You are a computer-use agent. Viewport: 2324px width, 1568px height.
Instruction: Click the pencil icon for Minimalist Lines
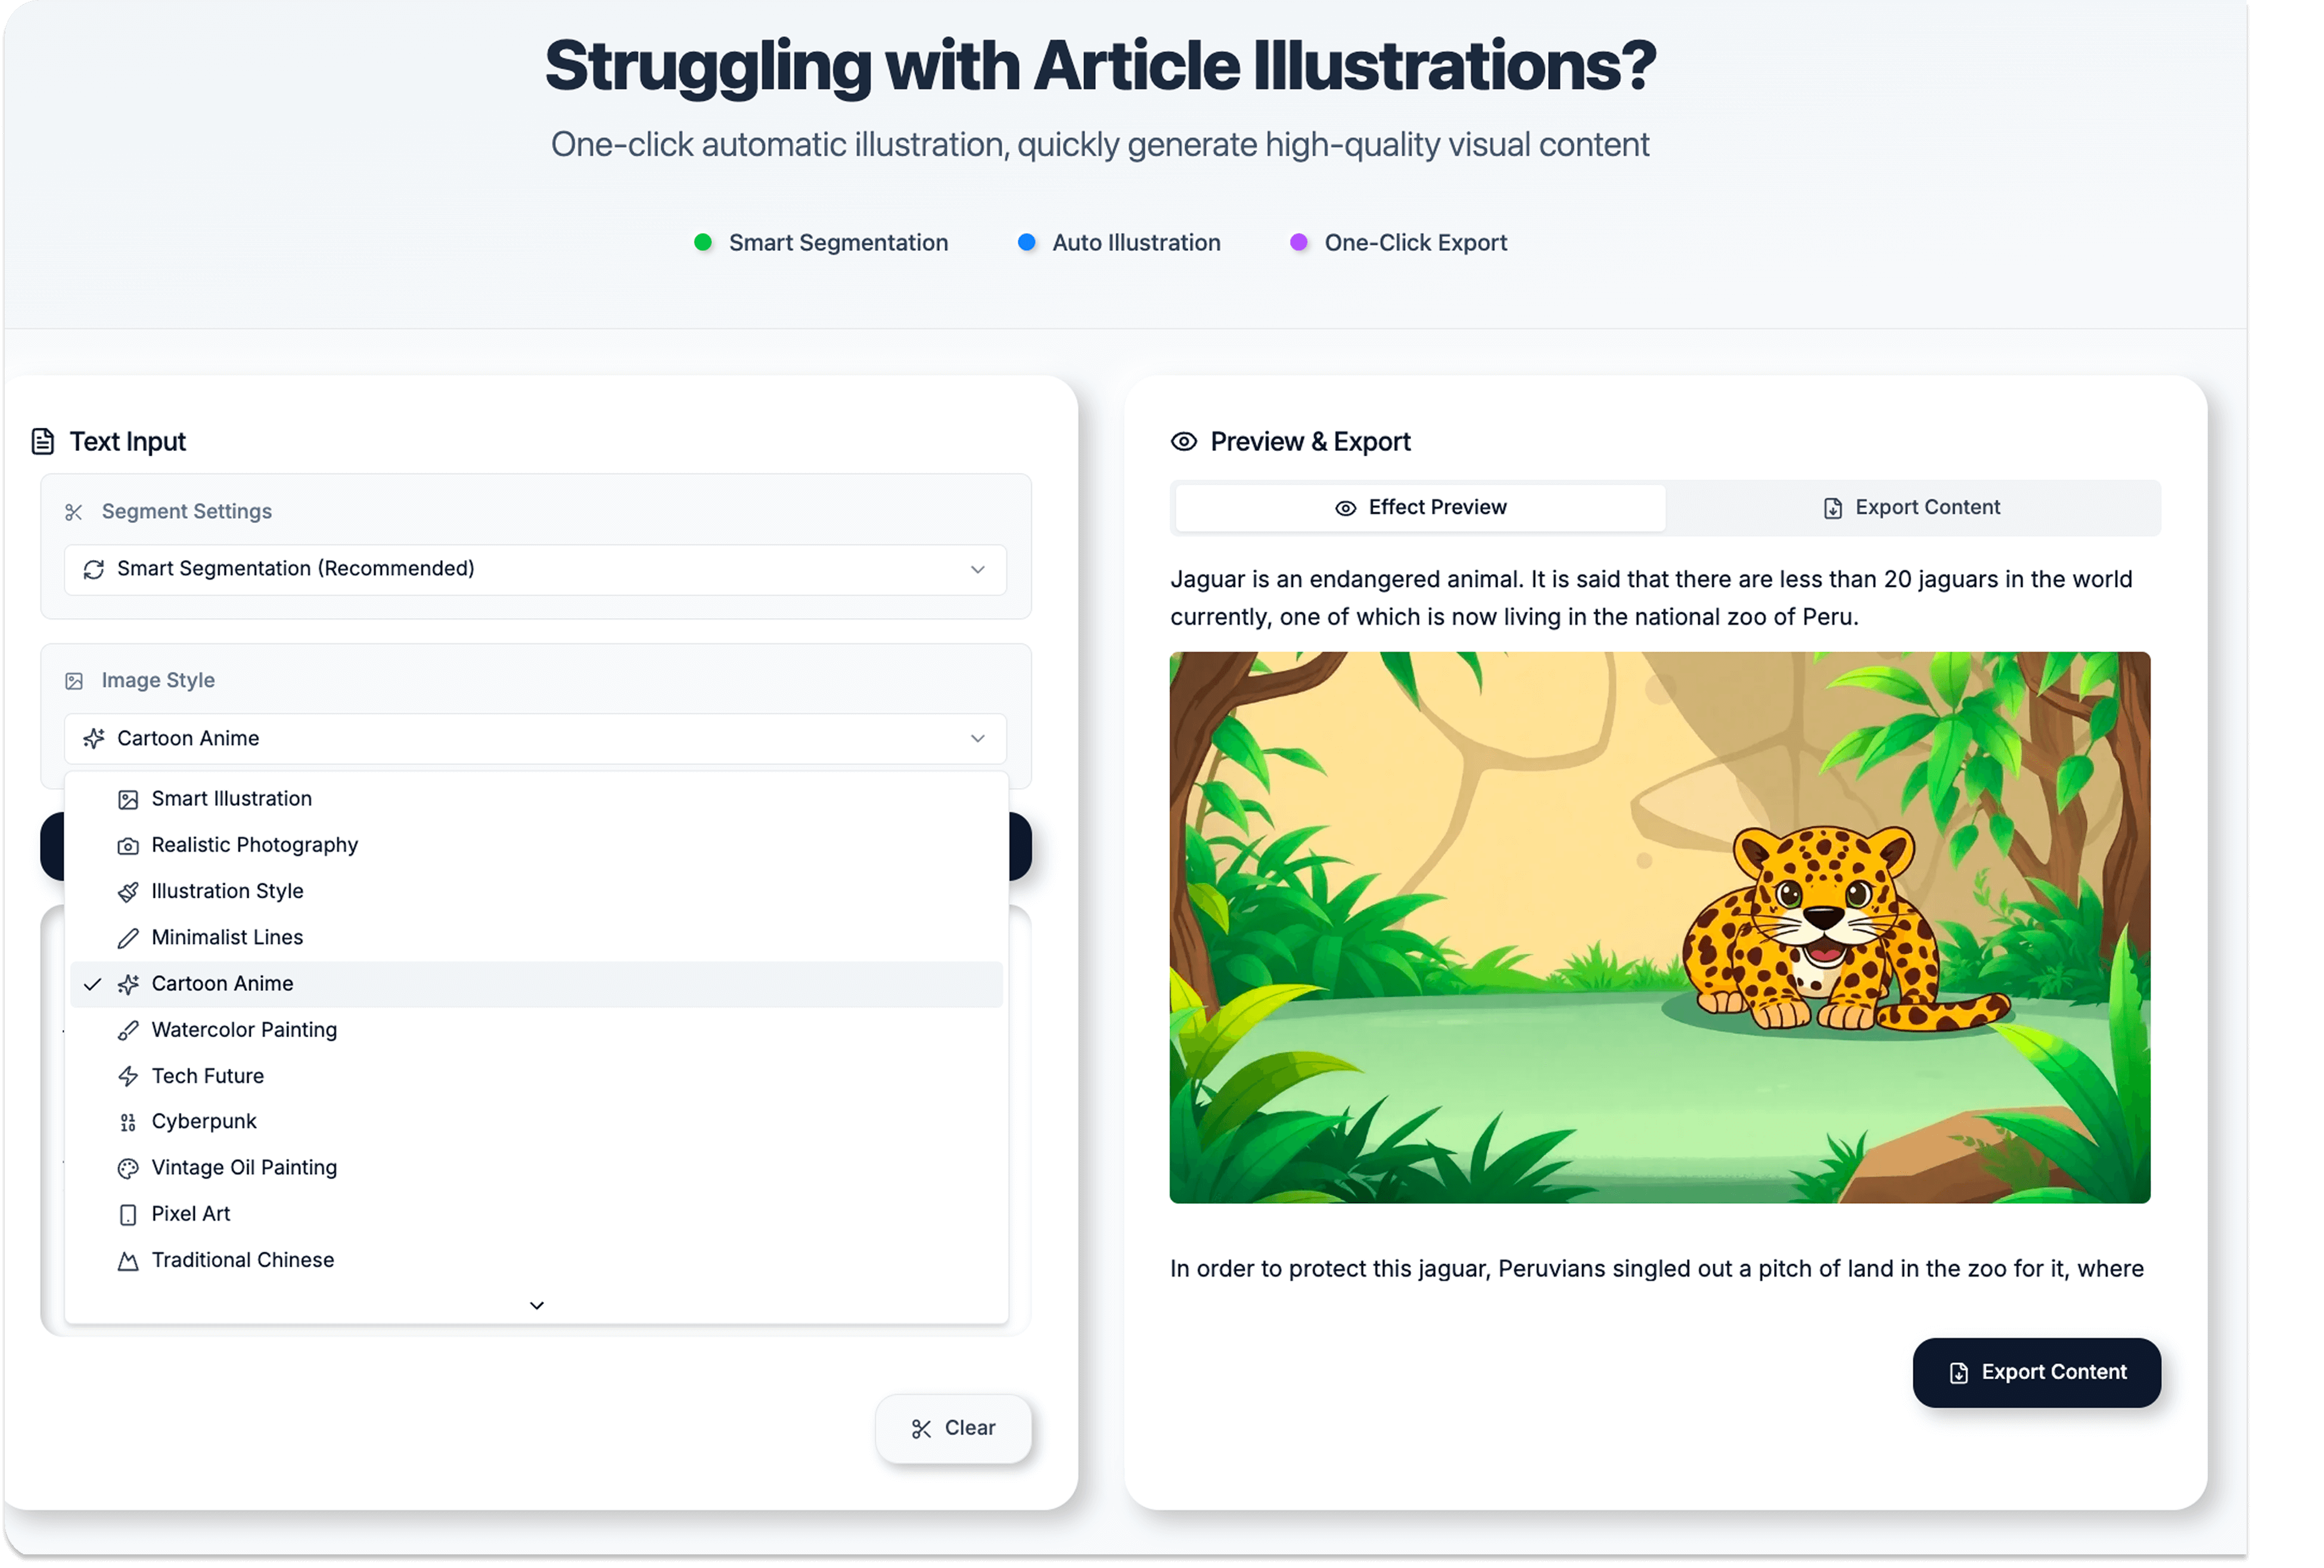point(128,938)
